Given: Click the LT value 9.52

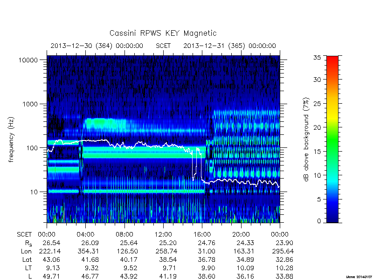Looking at the screenshot, I should [x=131, y=268].
